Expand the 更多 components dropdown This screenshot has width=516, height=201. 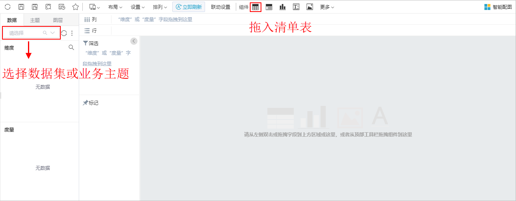[327, 7]
